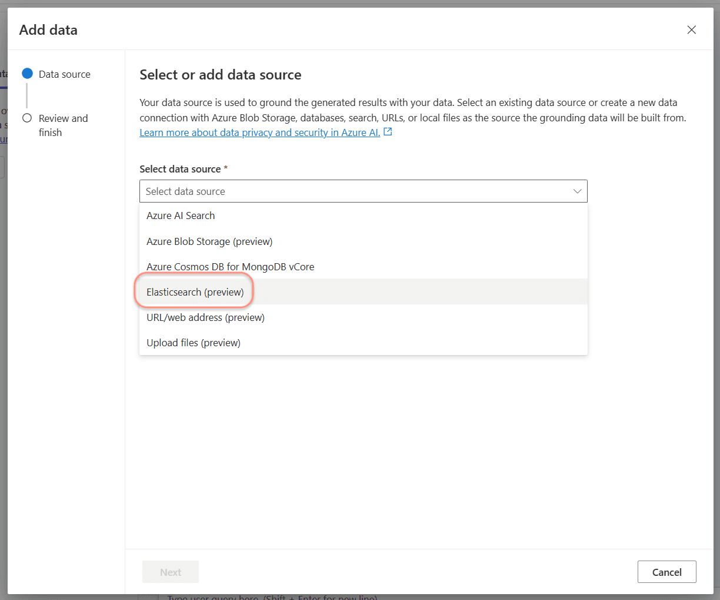720x600 pixels.
Task: Click the filled Data source step circle
Action: (x=27, y=74)
